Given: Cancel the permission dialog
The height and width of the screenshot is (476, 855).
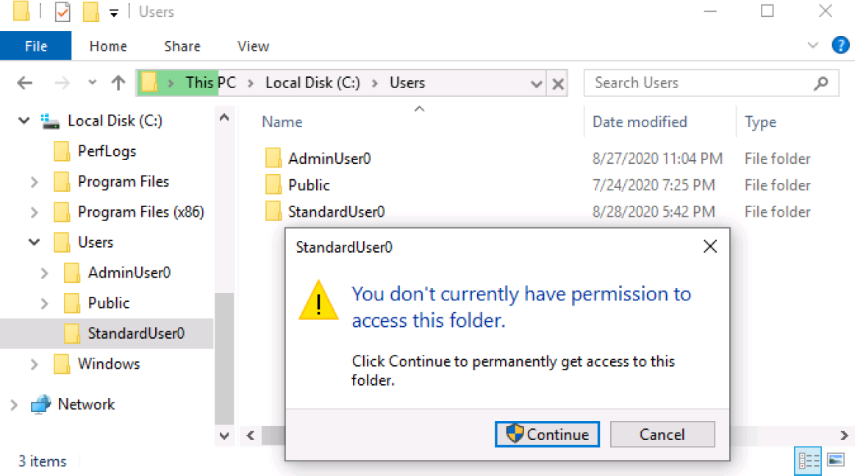Looking at the screenshot, I should 662,434.
